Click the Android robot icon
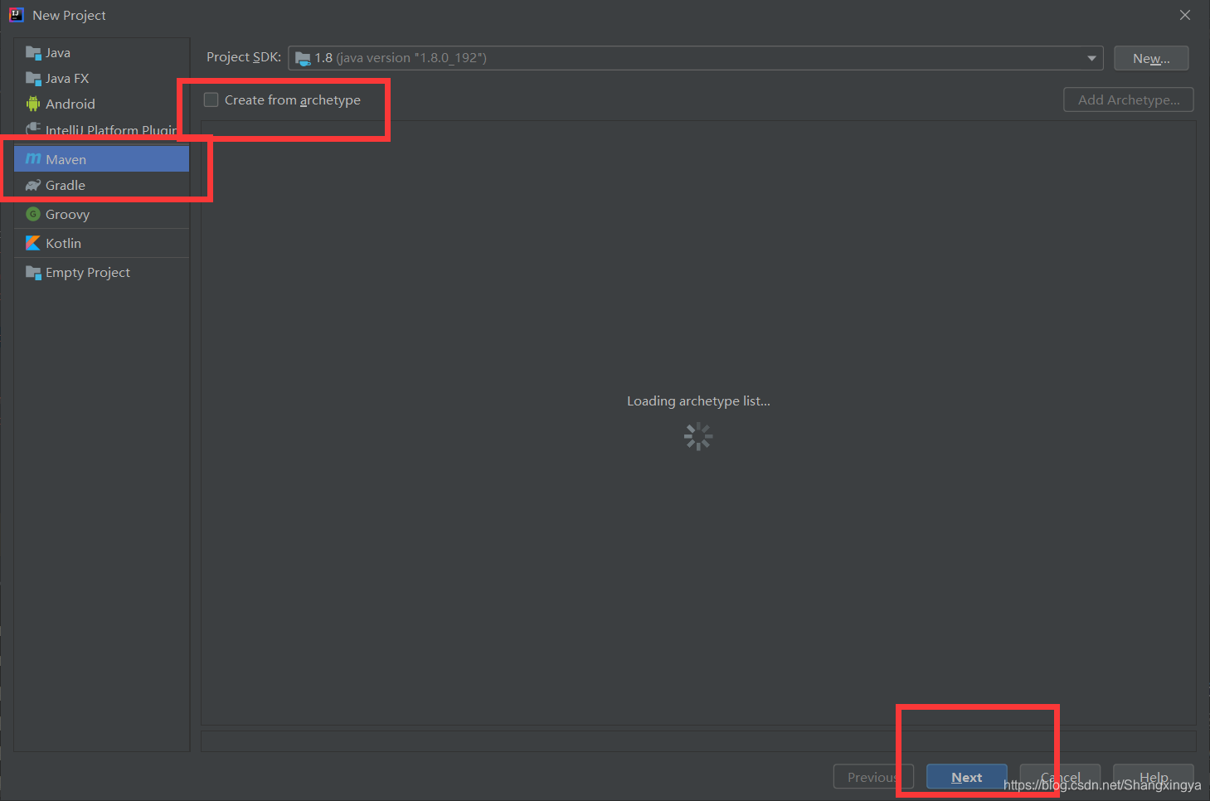The height and width of the screenshot is (801, 1210). click(33, 104)
